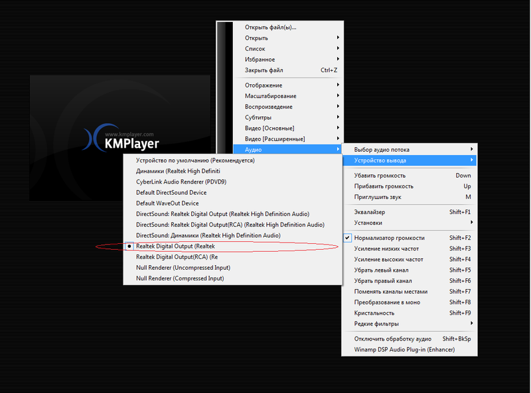Viewport: 531px width, 393px height.
Task: Toggle 'Поменять каналы местами' option
Action: [x=410, y=292]
